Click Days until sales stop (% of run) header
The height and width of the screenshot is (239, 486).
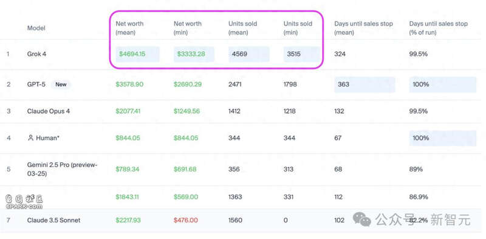438,28
